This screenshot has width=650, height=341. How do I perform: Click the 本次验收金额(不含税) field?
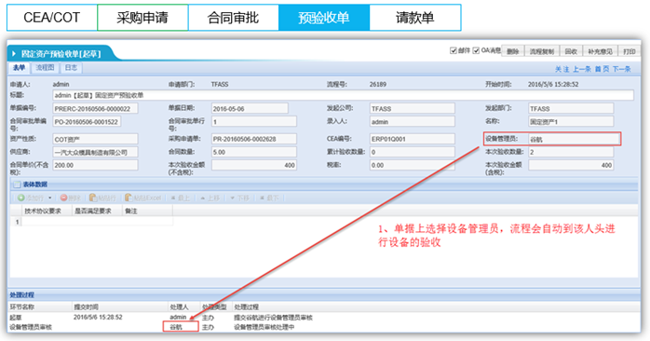click(253, 165)
